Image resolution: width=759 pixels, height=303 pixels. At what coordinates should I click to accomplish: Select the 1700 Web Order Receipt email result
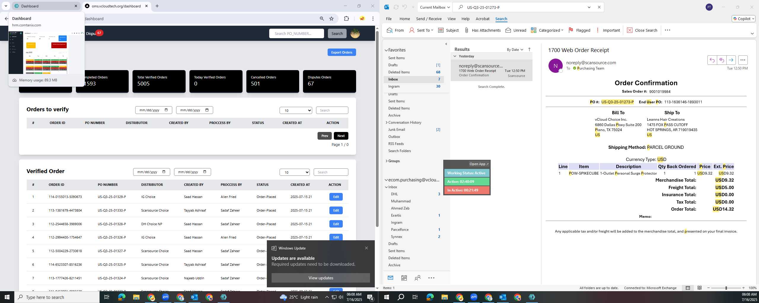click(x=492, y=70)
